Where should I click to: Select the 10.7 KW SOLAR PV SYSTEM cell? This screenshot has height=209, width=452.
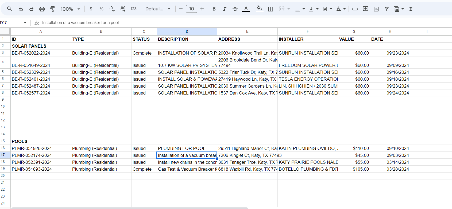point(187,63)
